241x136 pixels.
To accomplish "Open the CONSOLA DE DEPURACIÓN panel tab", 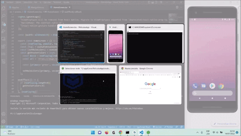I will 44,96.
